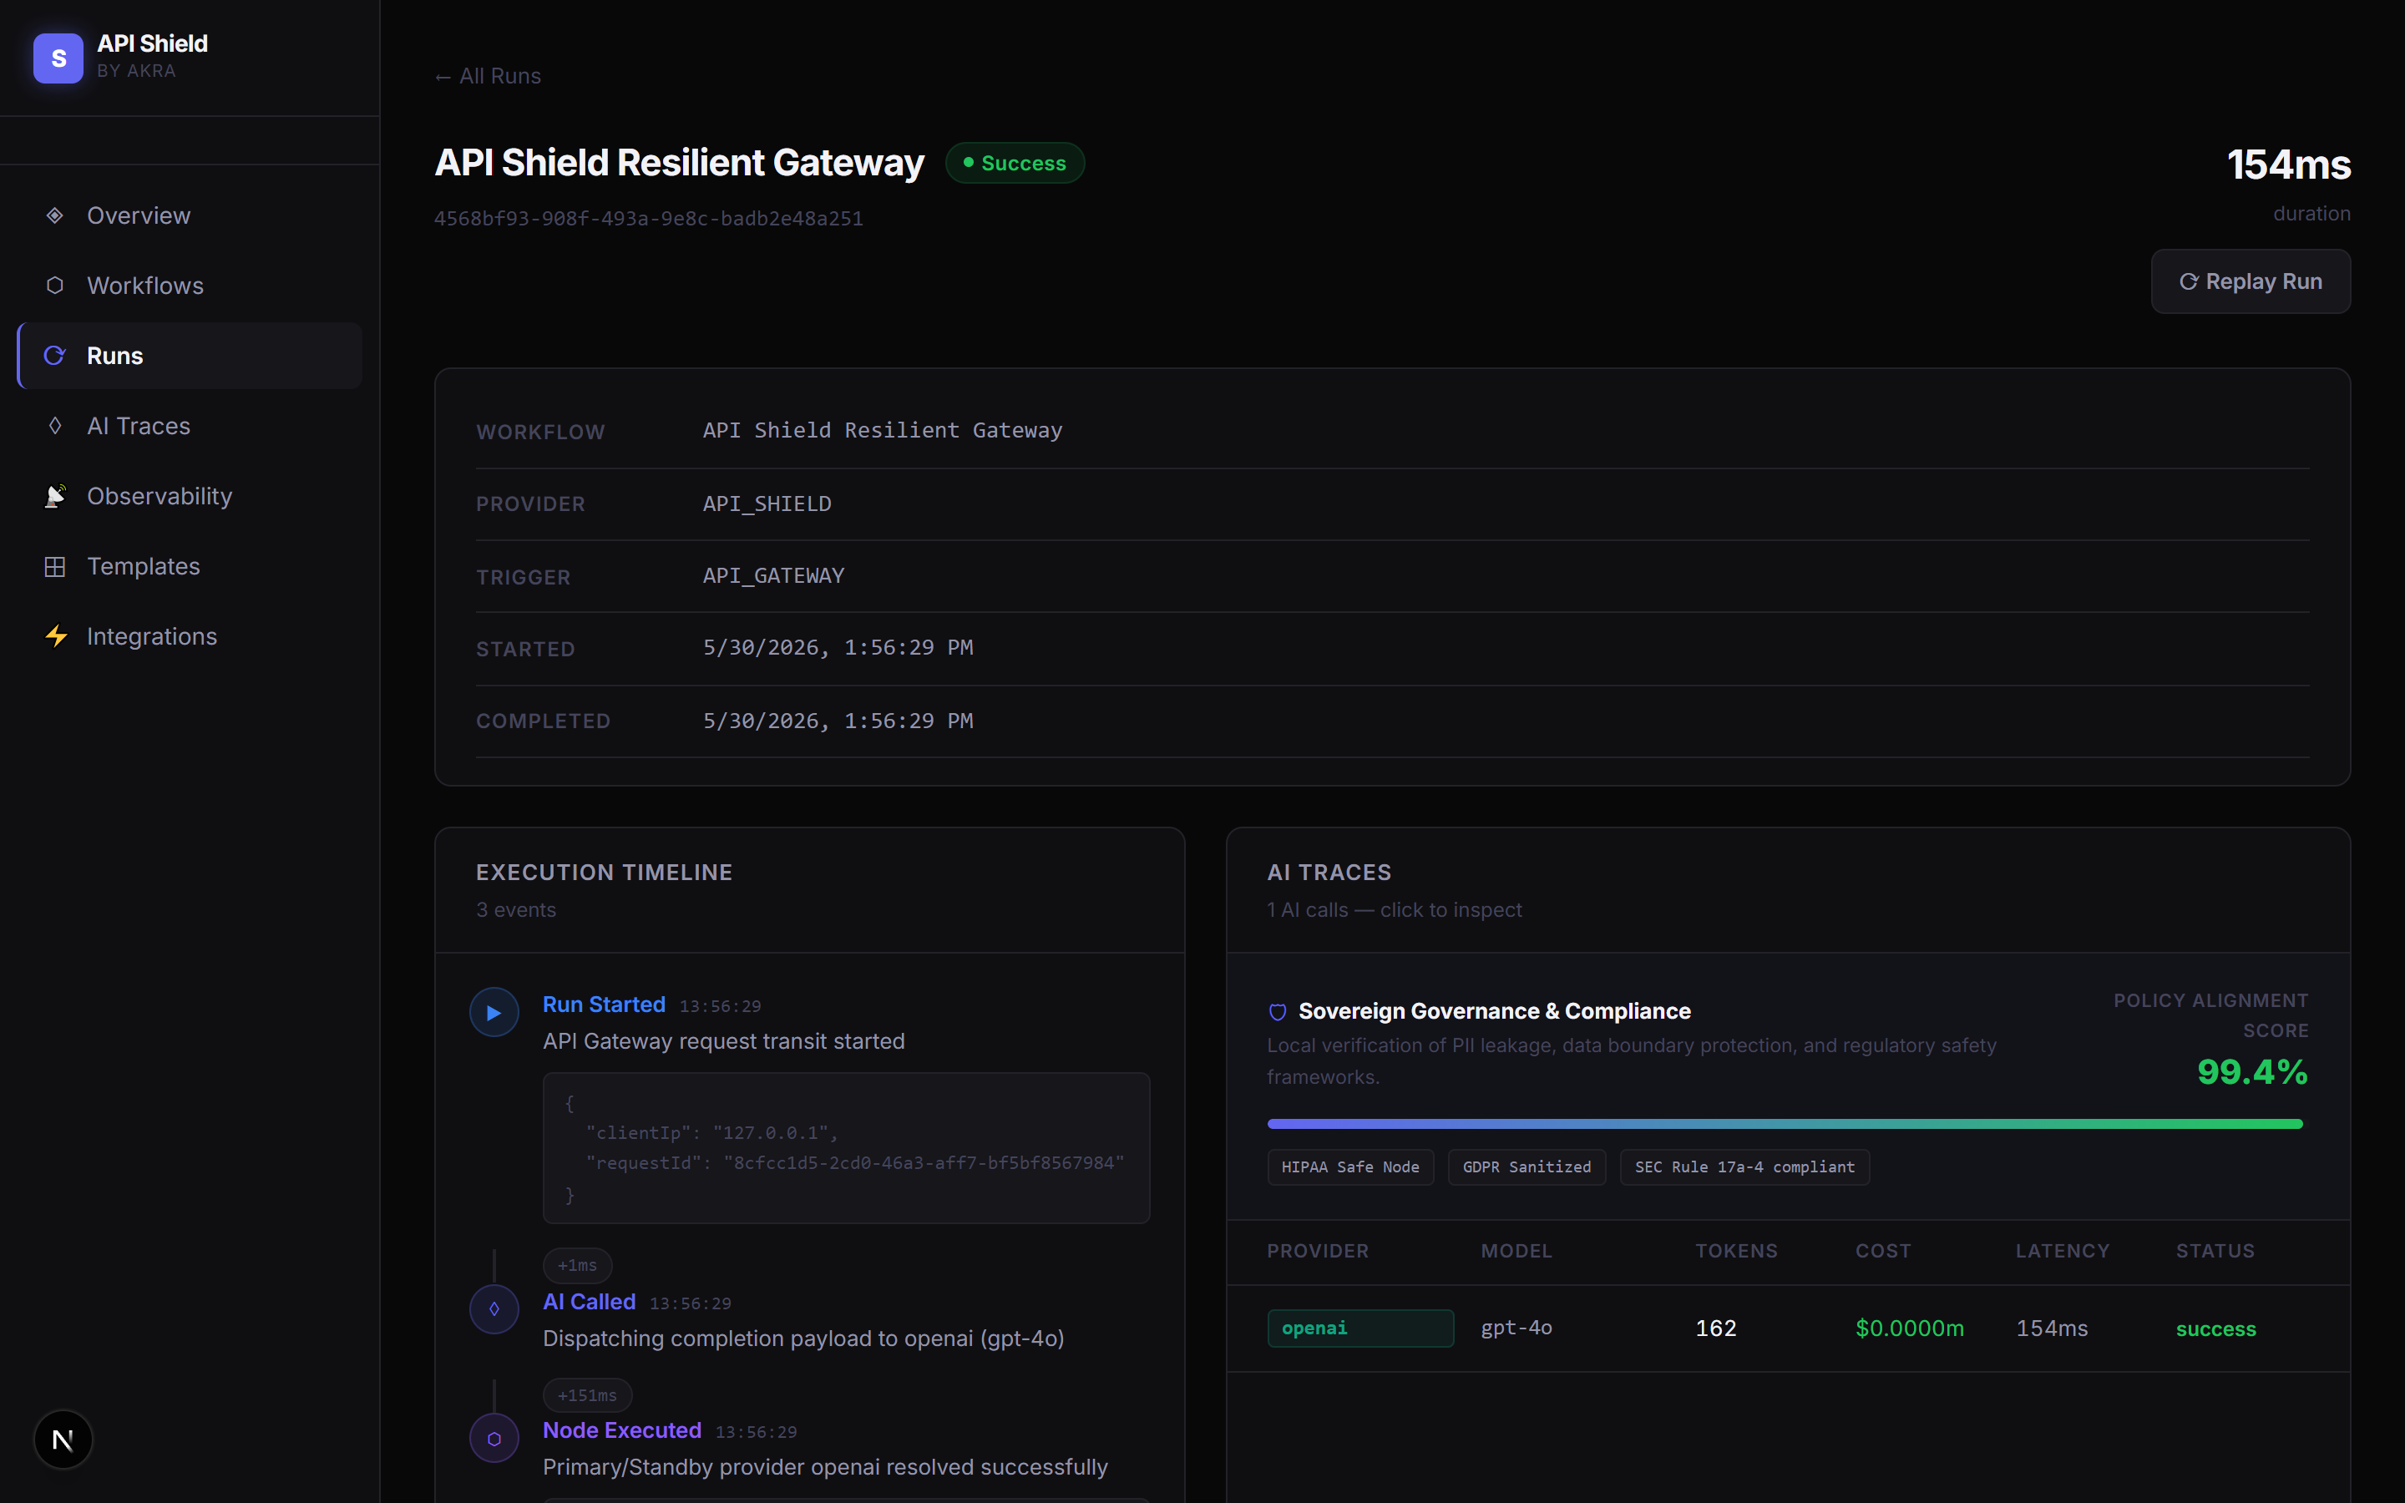This screenshot has width=2405, height=1503.
Task: Go back via All Runs link
Action: (x=488, y=77)
